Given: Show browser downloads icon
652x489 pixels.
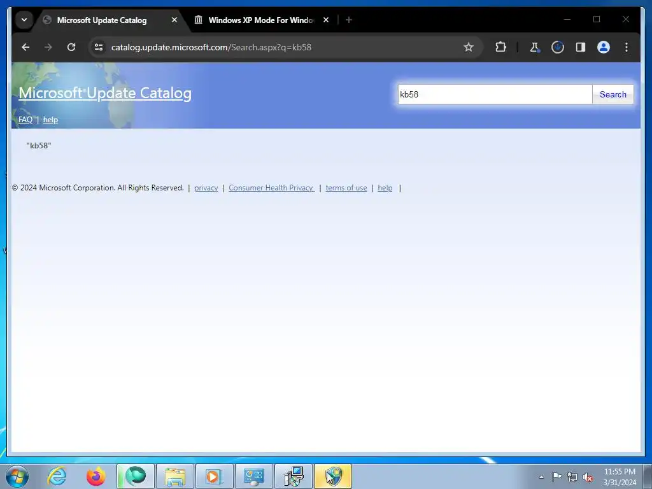Looking at the screenshot, I should click(558, 47).
